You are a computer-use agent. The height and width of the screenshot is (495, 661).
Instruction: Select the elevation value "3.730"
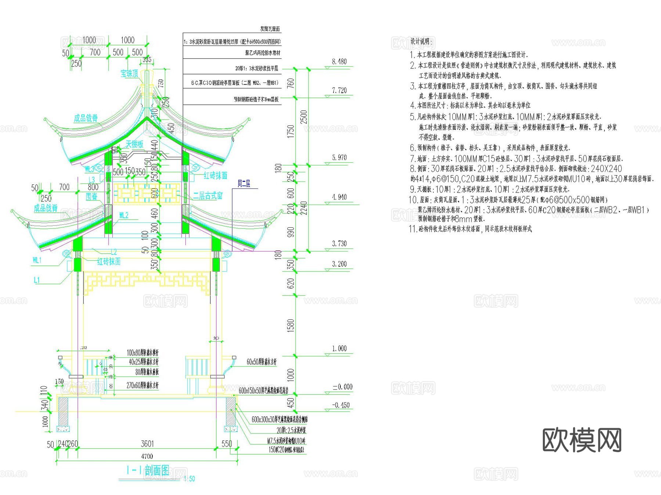click(x=339, y=243)
